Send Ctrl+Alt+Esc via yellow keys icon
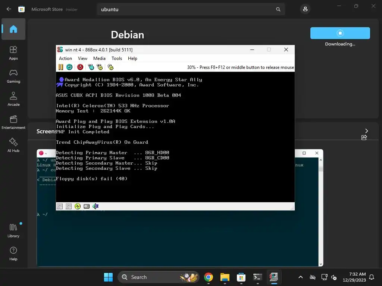The height and width of the screenshot is (286, 382). (100, 67)
